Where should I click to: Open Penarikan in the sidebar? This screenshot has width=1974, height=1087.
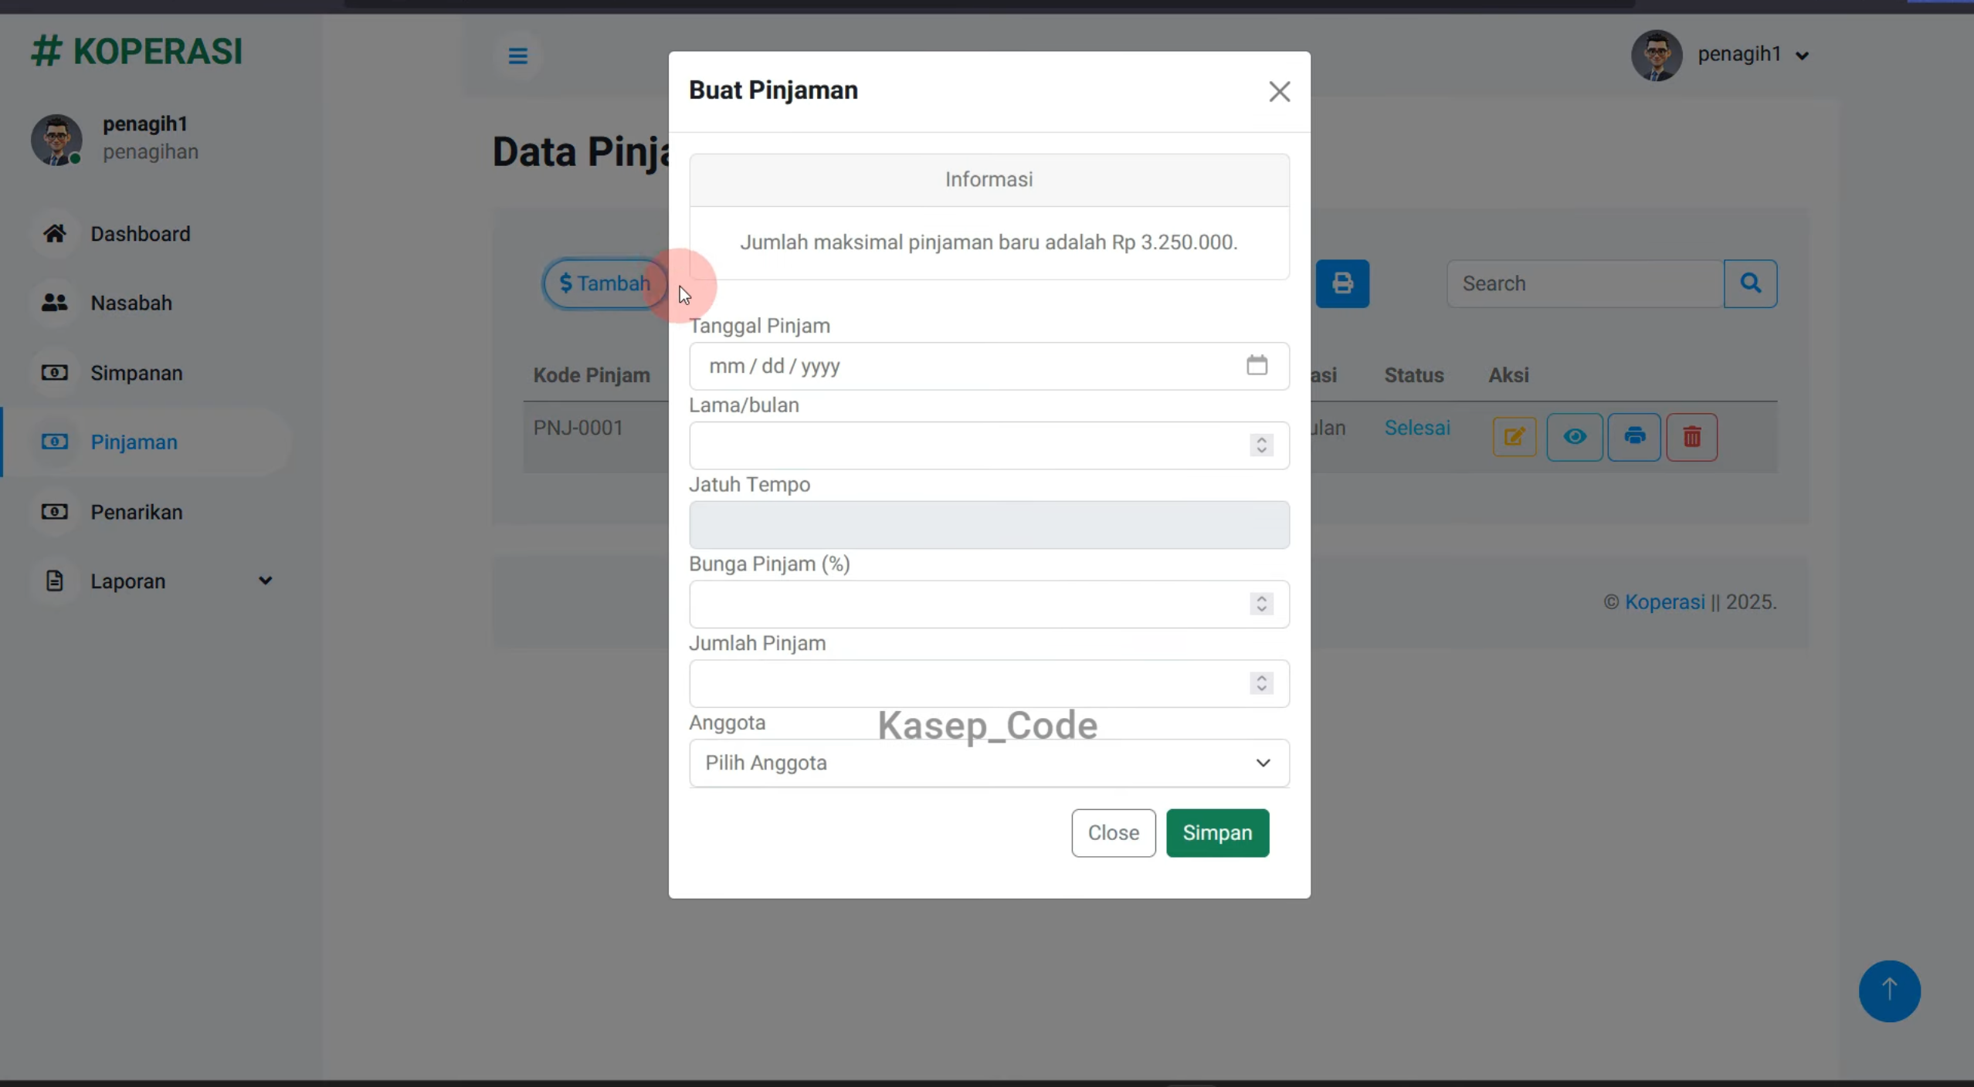click(x=137, y=512)
